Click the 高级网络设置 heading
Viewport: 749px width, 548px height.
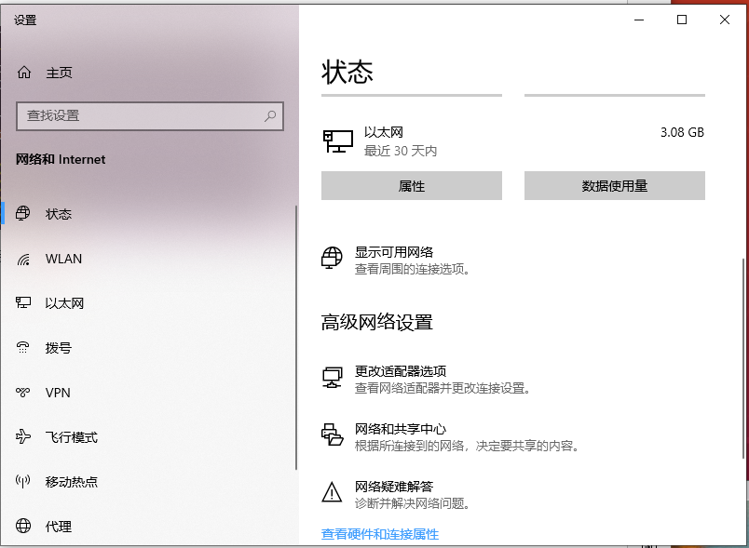(x=377, y=322)
